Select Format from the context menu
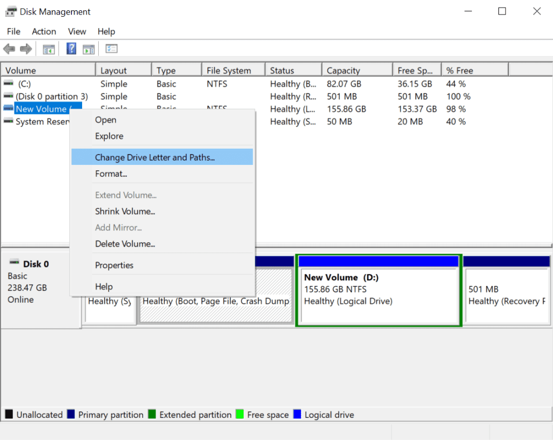This screenshot has height=440, width=553. tap(111, 174)
